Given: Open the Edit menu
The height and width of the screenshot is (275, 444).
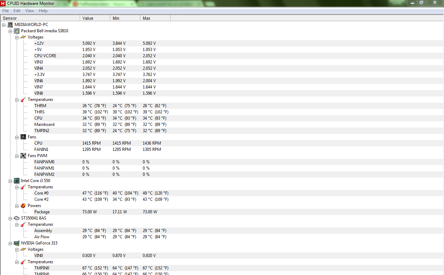Looking at the screenshot, I should point(17,11).
